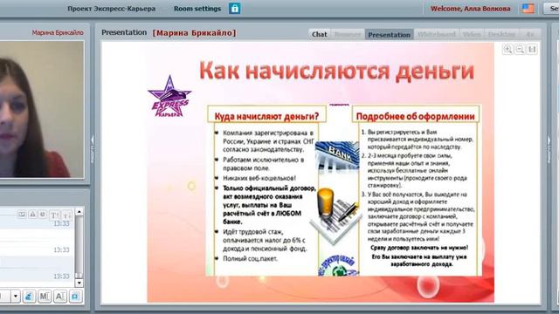559x314 pixels.
Task: Click the bullet Никаких веб-кошельков!
Action: 259,178
